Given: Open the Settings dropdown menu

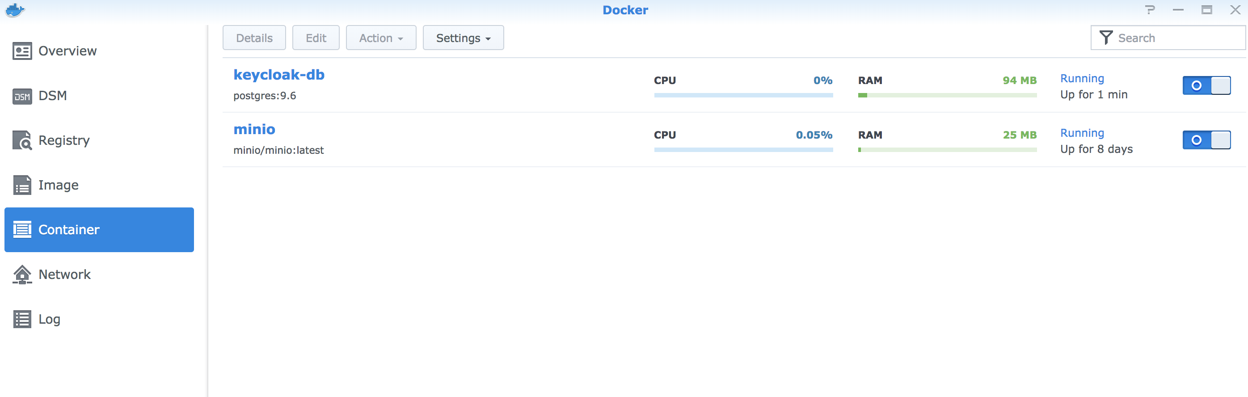Looking at the screenshot, I should point(463,38).
